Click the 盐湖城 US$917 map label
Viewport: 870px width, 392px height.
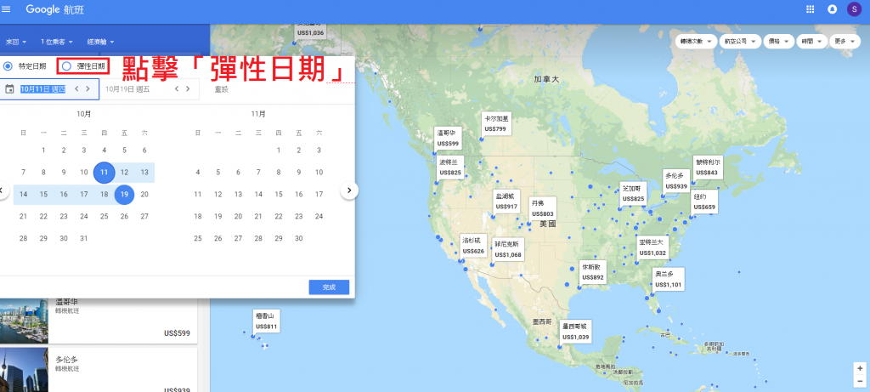point(506,202)
